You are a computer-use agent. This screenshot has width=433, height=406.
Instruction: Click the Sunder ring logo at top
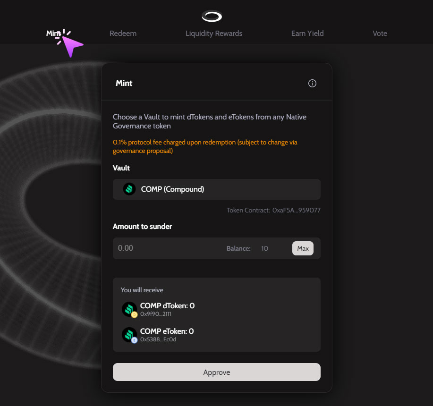pos(212,17)
